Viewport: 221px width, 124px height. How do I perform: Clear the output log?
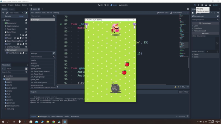(186, 92)
